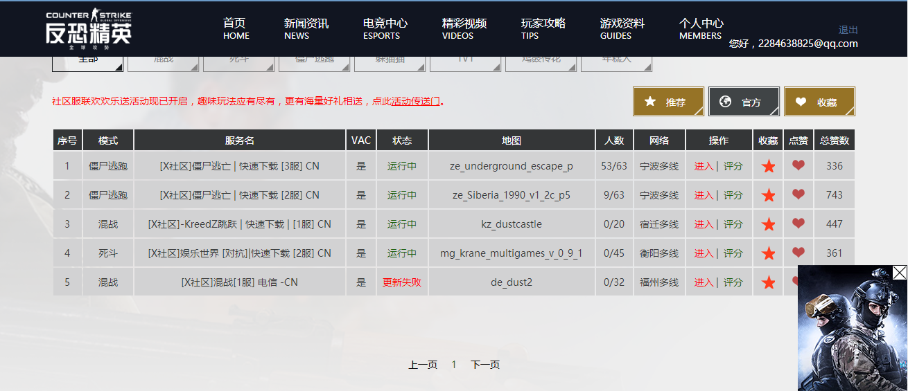
Task: Show 官方 official servers
Action: 744,102
